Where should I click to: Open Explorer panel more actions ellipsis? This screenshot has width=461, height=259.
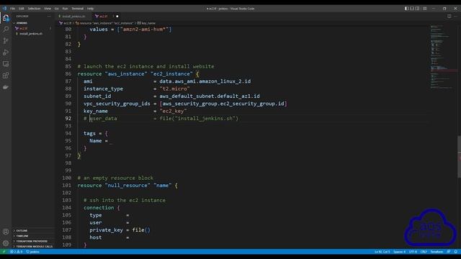pyautogui.click(x=49, y=16)
